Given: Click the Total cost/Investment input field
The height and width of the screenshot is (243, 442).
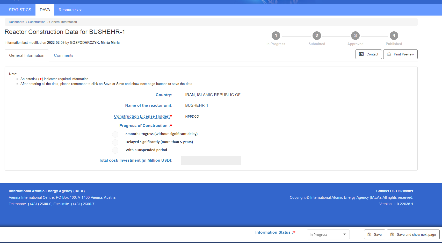Looking at the screenshot, I should 211,160.
